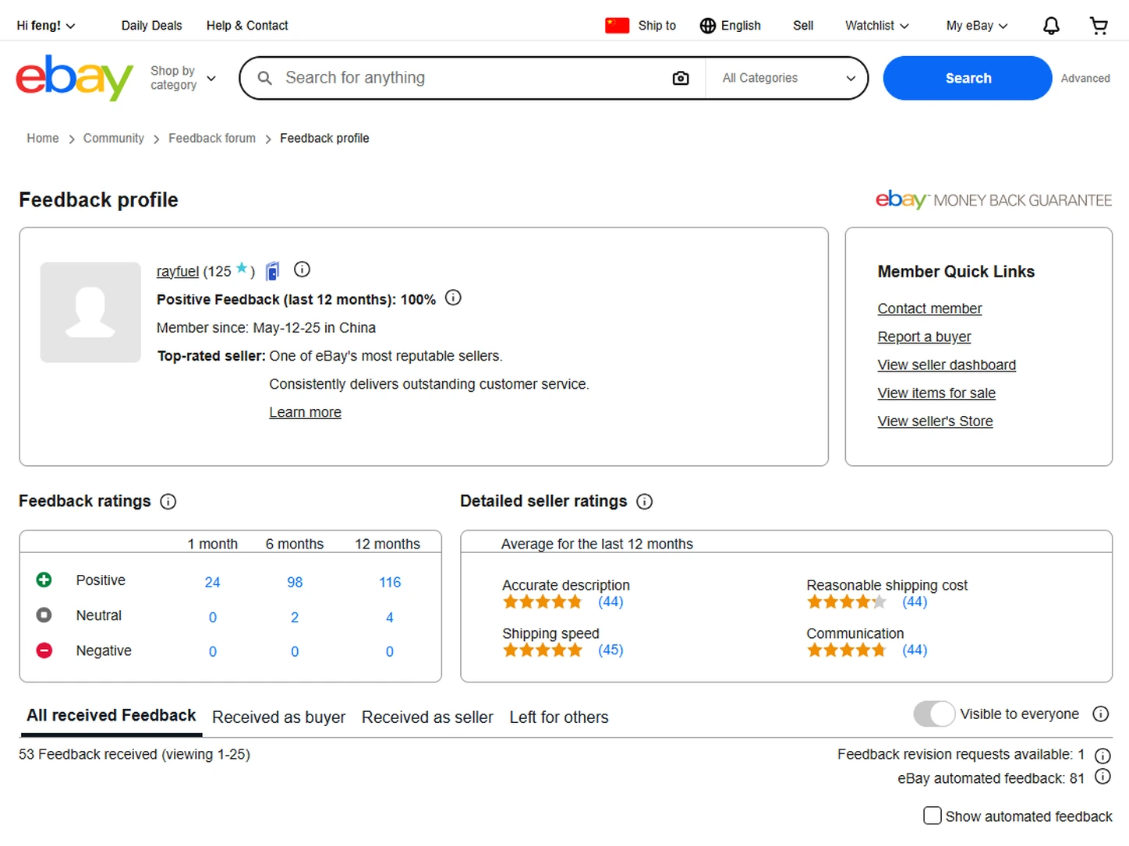Image resolution: width=1129 pixels, height=846 pixels.
Task: Click the eBay Money Back Guarantee logo
Action: pyautogui.click(x=993, y=199)
